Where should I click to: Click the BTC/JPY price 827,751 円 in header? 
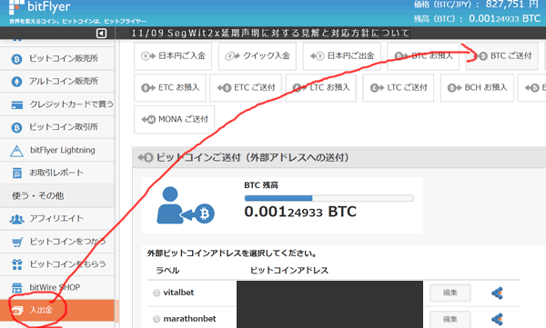[x=476, y=5]
